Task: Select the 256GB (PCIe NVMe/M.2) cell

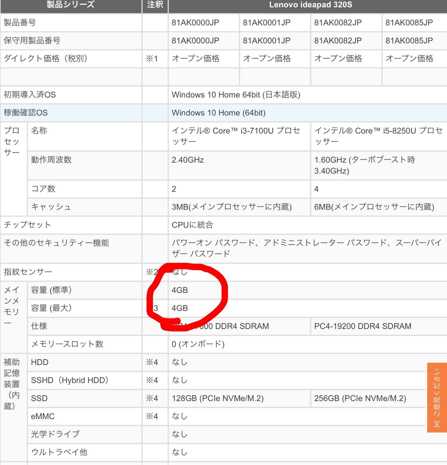Action: pyautogui.click(x=360, y=398)
